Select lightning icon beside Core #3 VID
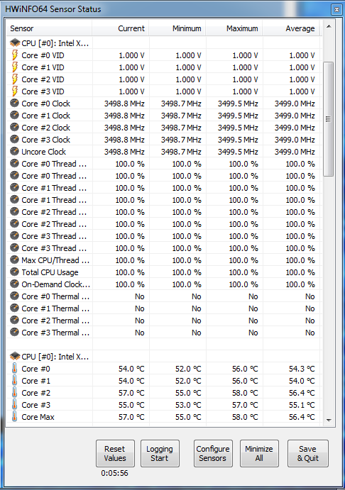The width and height of the screenshot is (345, 490). coord(15,91)
